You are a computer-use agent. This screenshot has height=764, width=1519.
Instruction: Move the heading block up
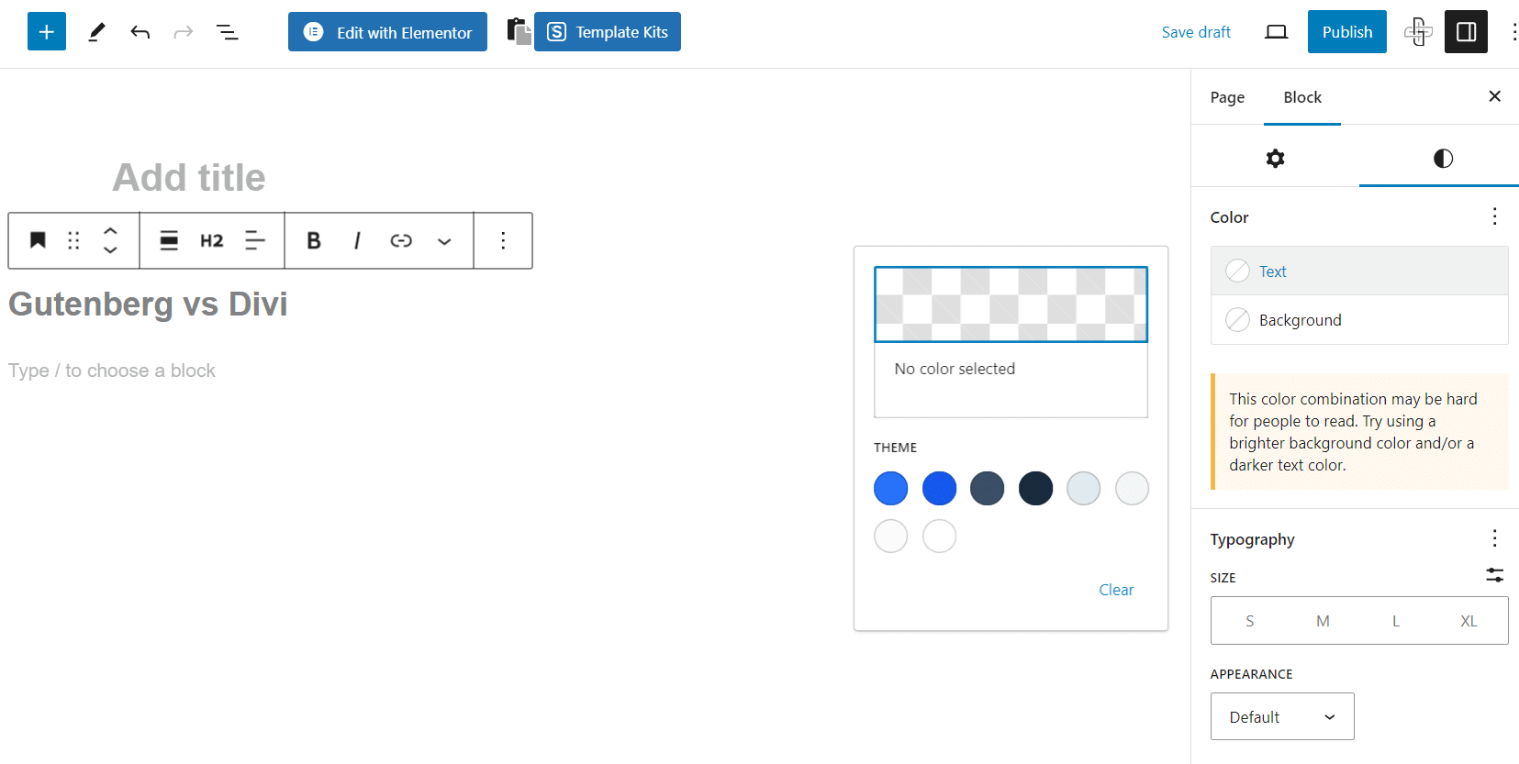[110, 231]
